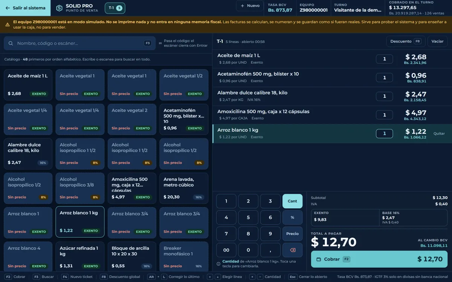Select the Amoxicilina 500 mg ticket line
Screen dimensions: 452x282
pos(332,115)
